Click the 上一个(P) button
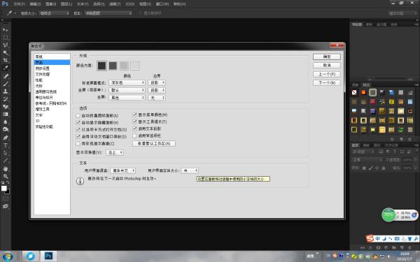 point(327,74)
